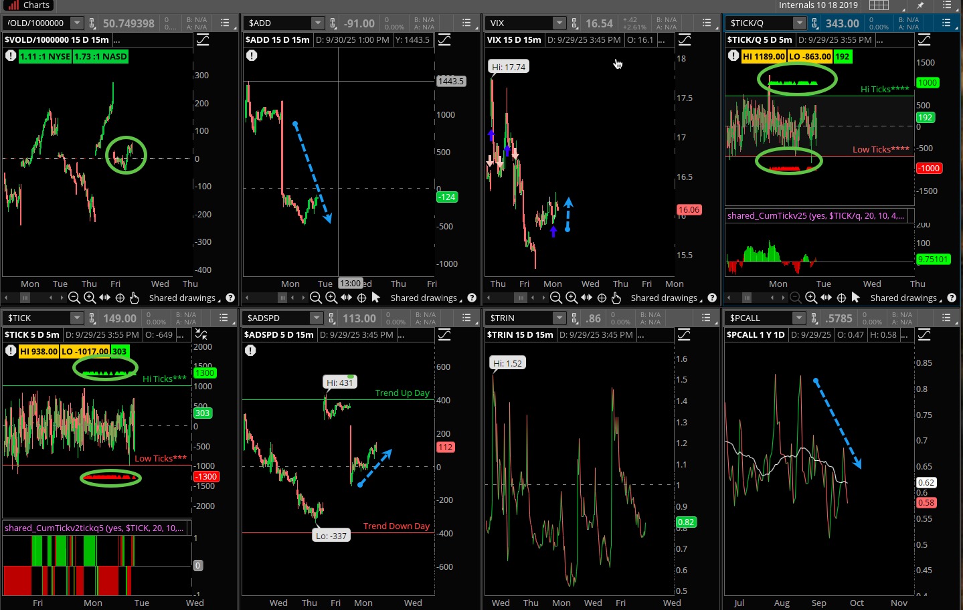
Task: Click the $TICK 5 D 5m timeframe label
Action: pyautogui.click(x=32, y=334)
